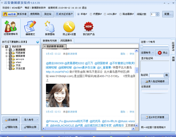This screenshot has height=137, width=176.
Task: Increase the 间隔次数 spinner value
Action: (x=157, y=13)
